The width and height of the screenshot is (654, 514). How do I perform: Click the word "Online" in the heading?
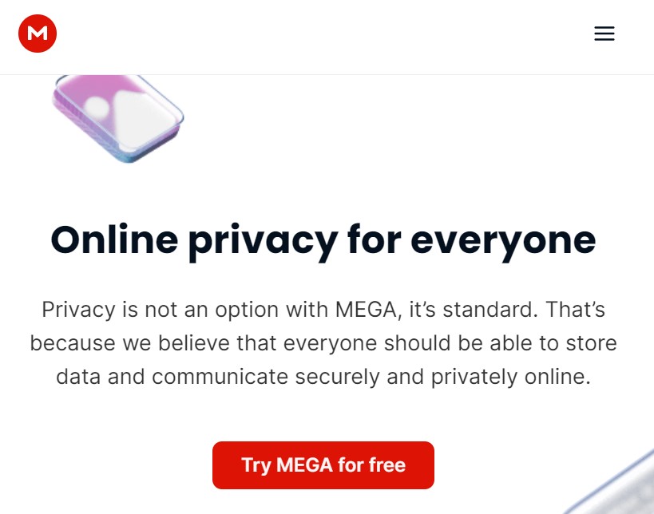tap(114, 239)
